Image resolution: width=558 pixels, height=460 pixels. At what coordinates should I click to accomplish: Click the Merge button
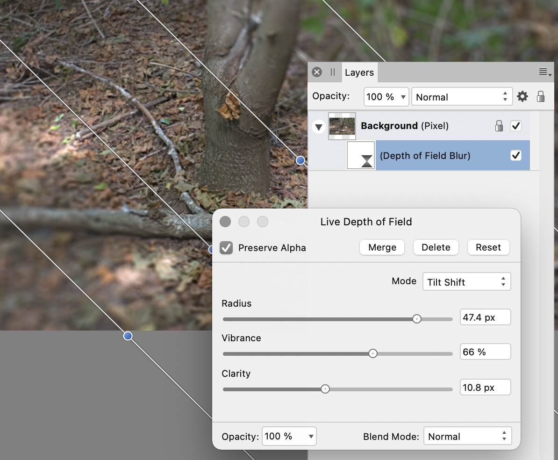click(x=382, y=247)
